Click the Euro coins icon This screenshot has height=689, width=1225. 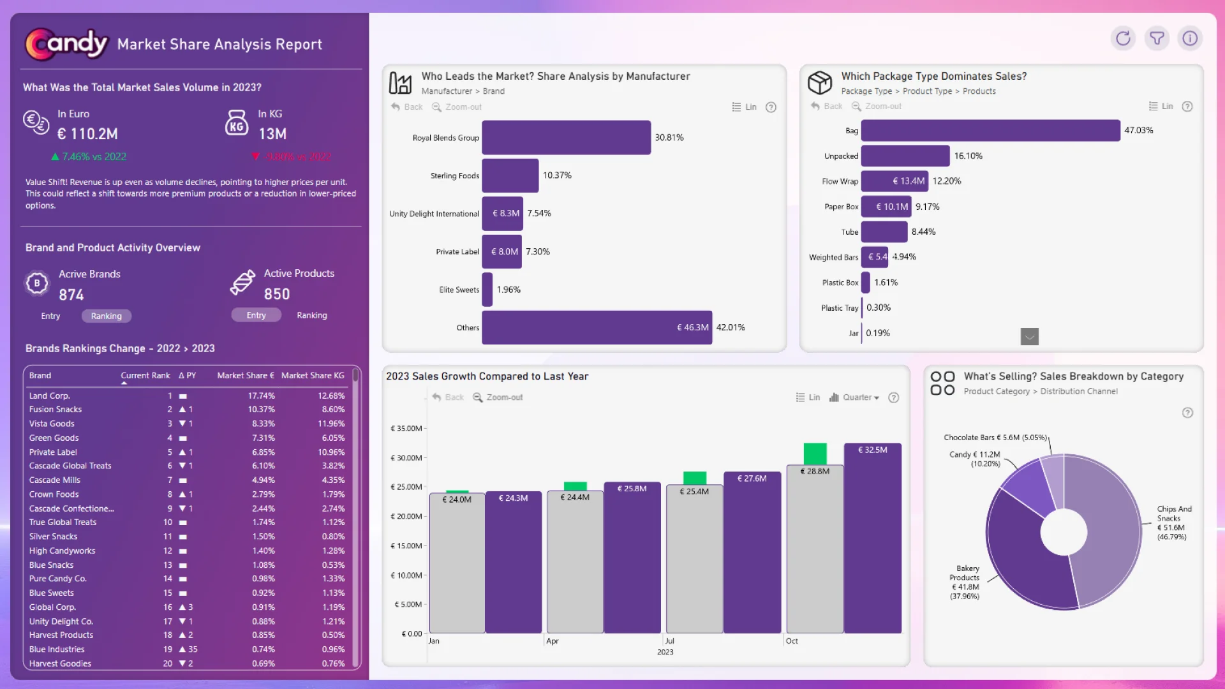[x=36, y=121]
